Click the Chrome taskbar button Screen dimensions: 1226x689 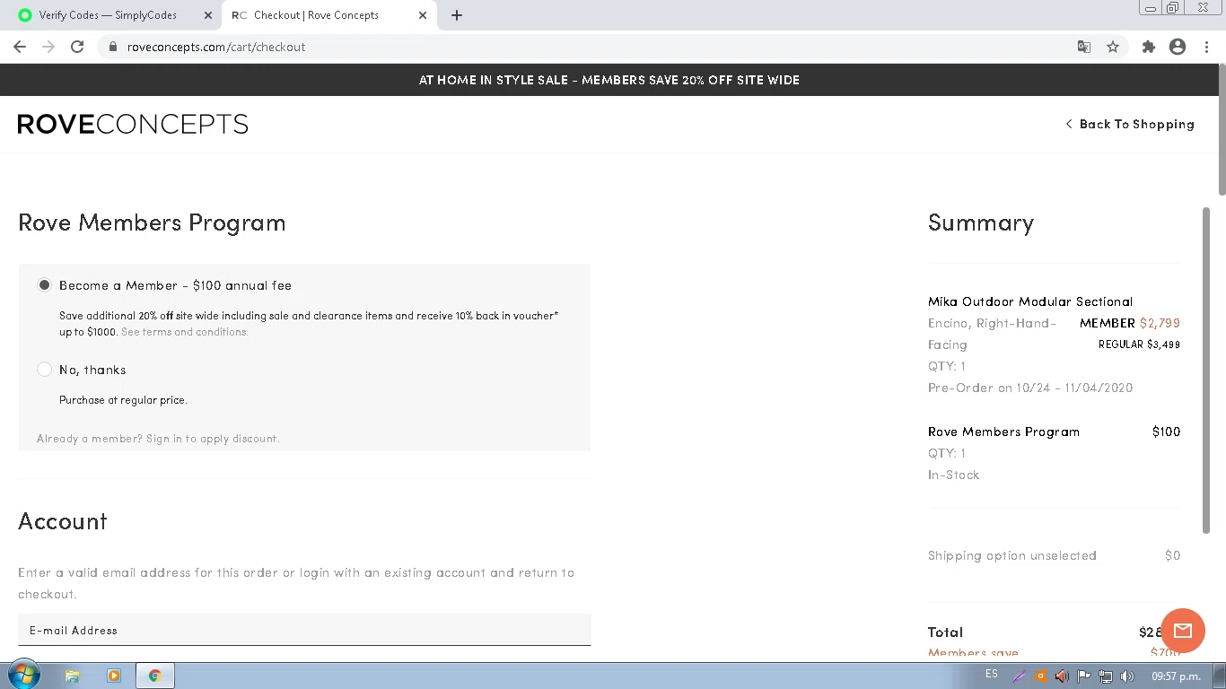click(155, 676)
